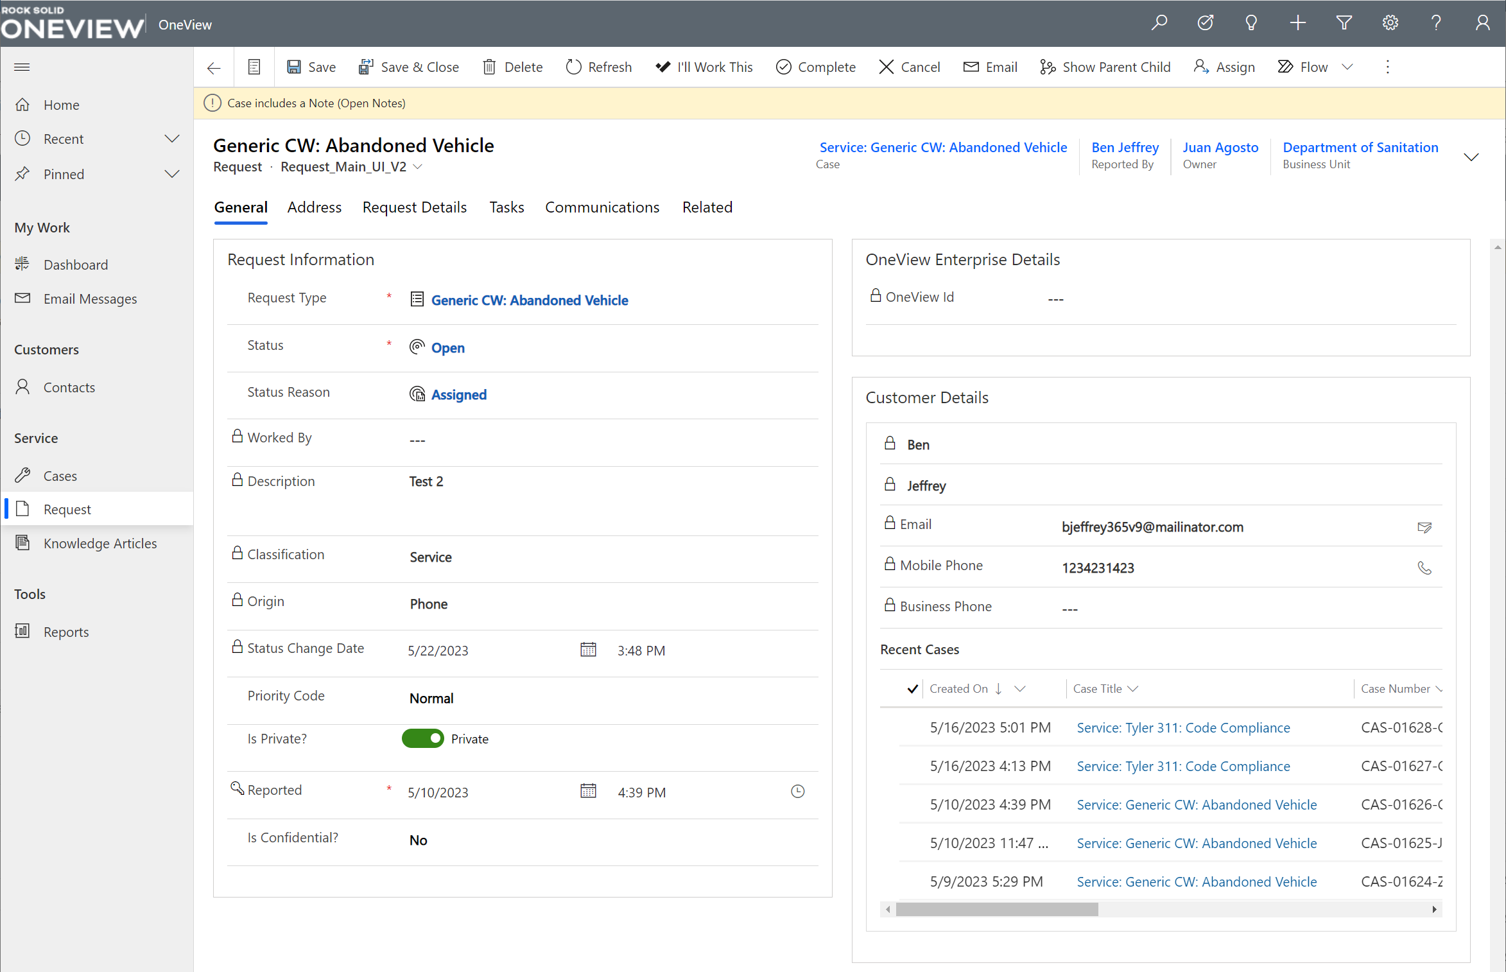Viewport: 1506px width, 972px height.
Task: Click the Email command
Action: tap(991, 67)
